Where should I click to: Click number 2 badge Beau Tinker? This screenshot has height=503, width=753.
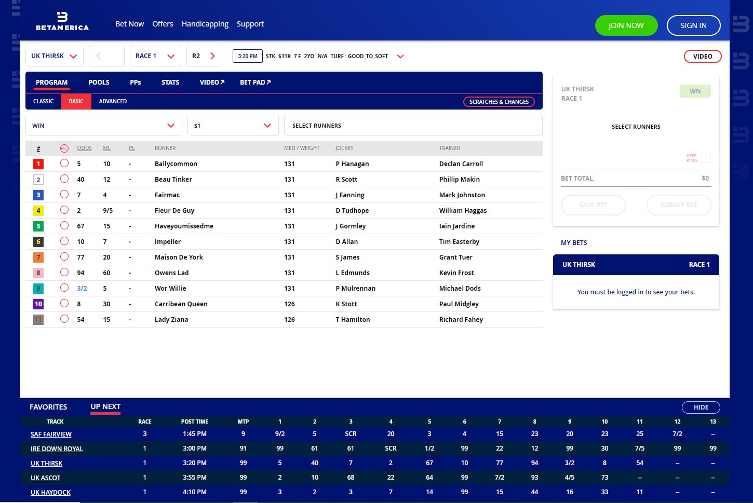pyautogui.click(x=38, y=180)
